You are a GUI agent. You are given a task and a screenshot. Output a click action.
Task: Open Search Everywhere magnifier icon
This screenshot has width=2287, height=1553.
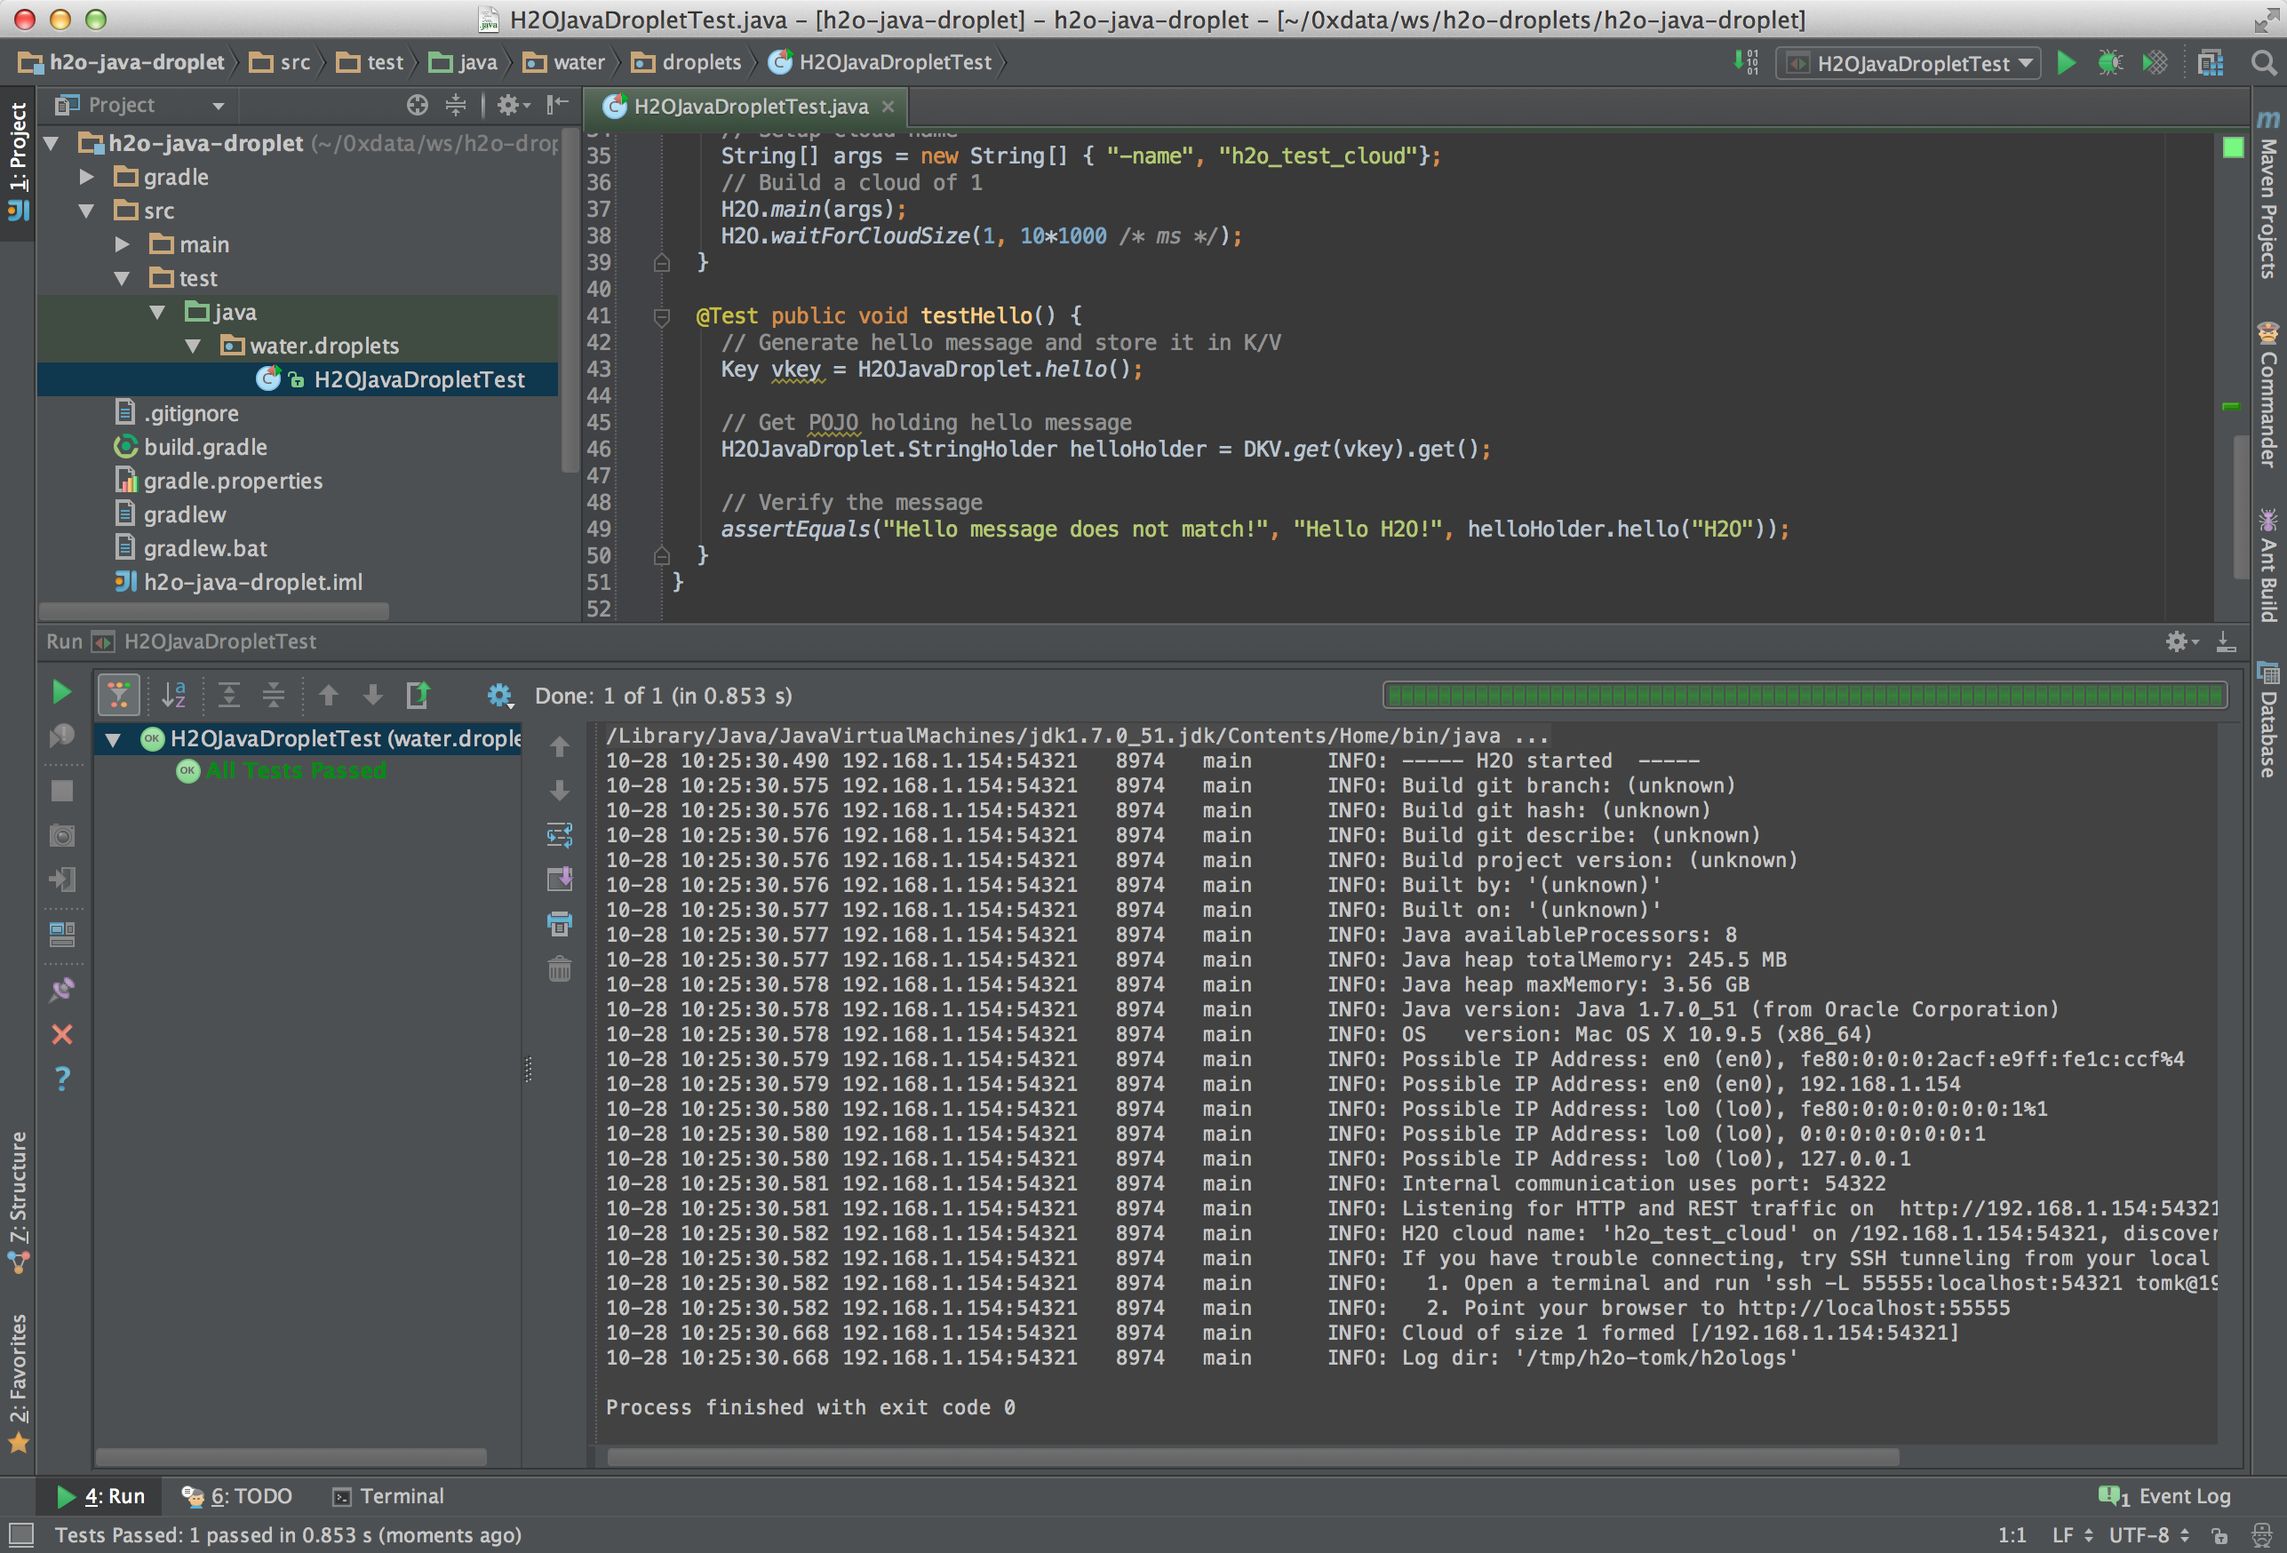tap(2263, 63)
